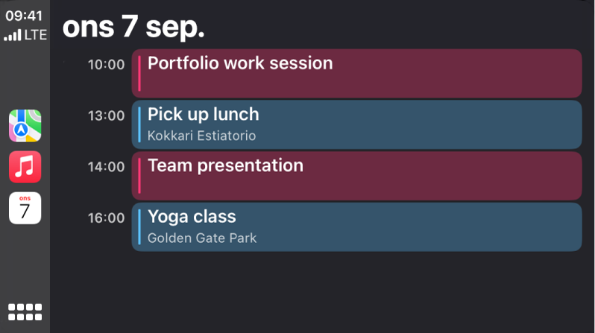
Task: Tap the 10:00 time label
Action: 106,64
